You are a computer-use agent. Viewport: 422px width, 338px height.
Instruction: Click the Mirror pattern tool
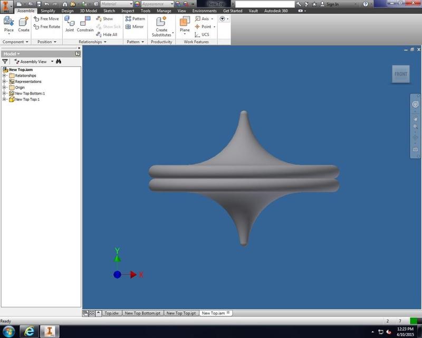pos(135,26)
